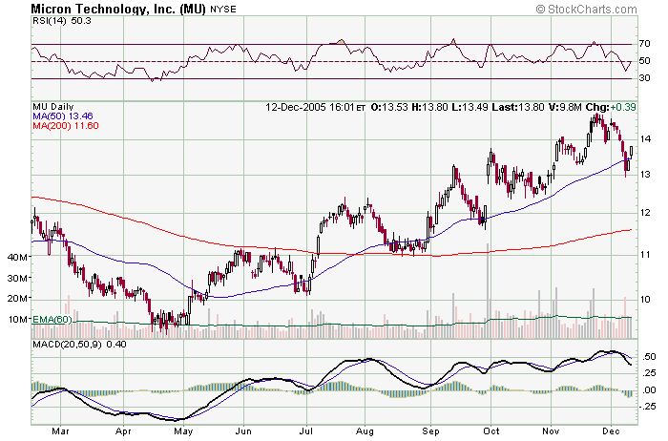
Task: Click the change value Chg:+0.39
Action: pyautogui.click(x=611, y=107)
